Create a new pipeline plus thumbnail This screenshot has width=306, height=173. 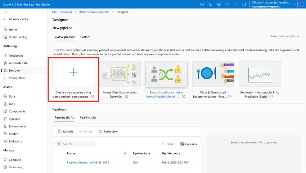point(73,74)
